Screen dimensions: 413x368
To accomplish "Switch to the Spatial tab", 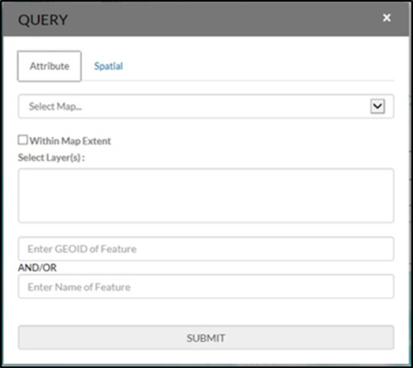I will click(109, 66).
